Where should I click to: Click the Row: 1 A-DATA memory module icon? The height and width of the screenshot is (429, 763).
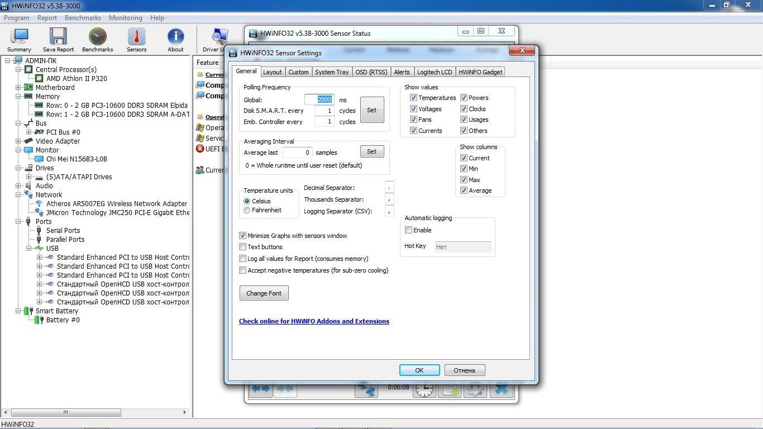tap(39, 114)
